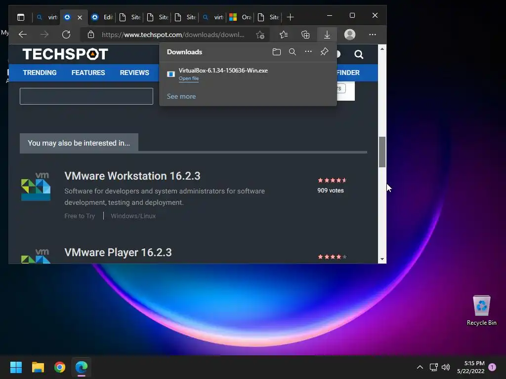The image size is (506, 379).
Task: Switch to the 'Ora' Microsoft tab
Action: 241,17
